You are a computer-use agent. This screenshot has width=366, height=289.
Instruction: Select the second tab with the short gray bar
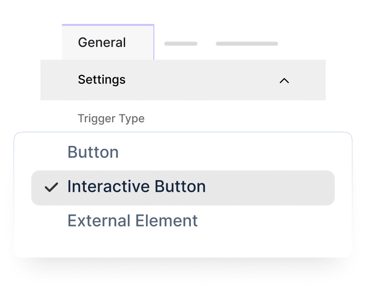pos(181,44)
